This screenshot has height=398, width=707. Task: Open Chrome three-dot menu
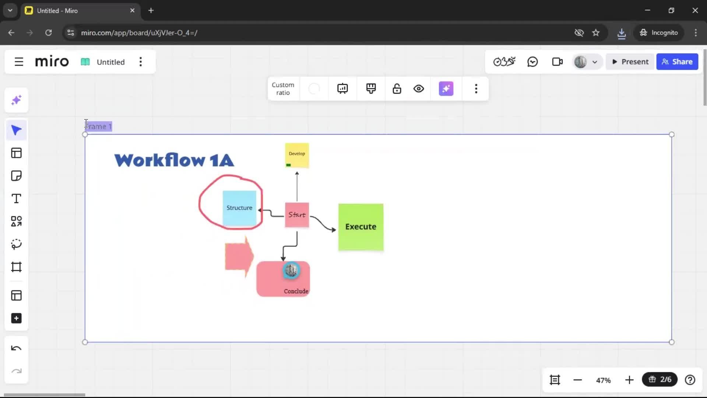pyautogui.click(x=696, y=32)
